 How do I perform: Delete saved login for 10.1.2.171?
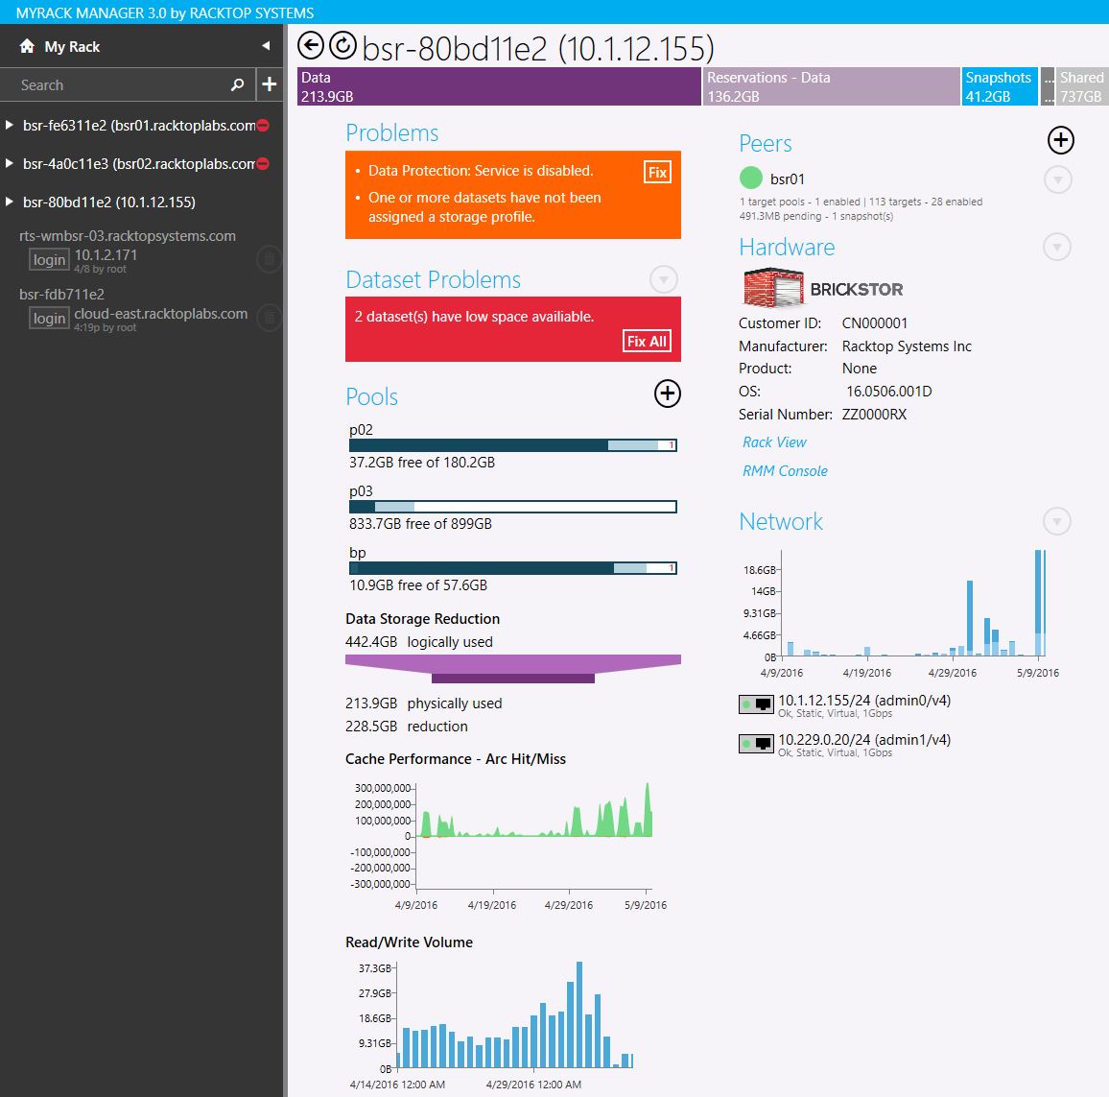click(270, 259)
